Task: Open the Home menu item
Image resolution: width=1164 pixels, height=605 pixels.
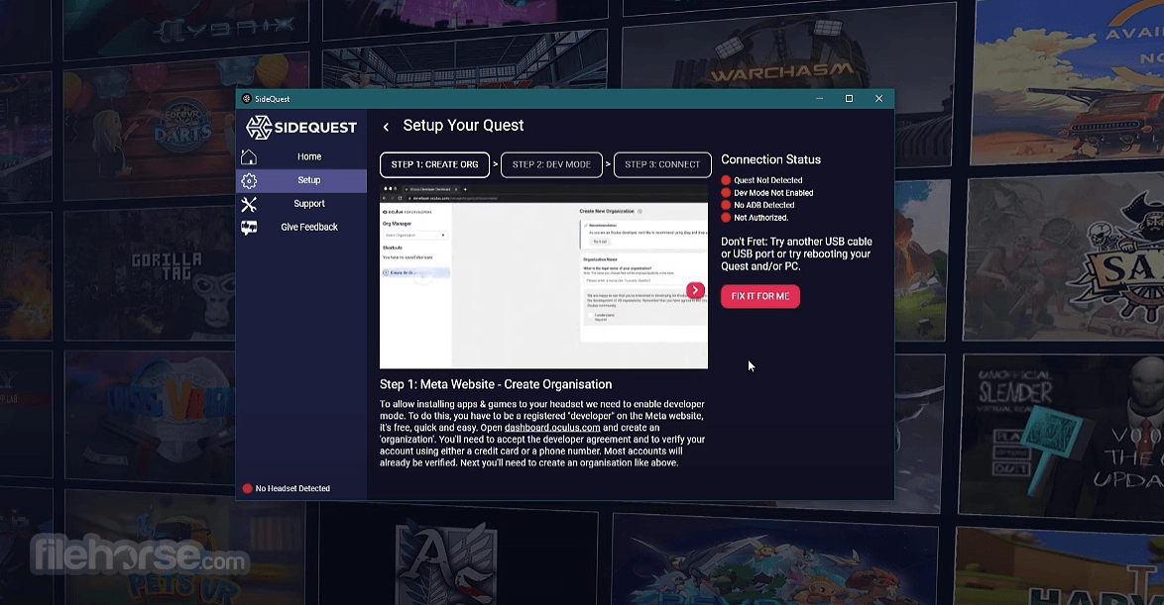Action: coord(301,156)
